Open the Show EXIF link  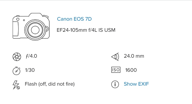[136, 84]
